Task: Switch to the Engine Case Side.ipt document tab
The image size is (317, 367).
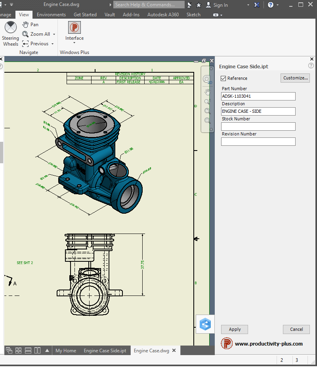Action: (x=105, y=351)
